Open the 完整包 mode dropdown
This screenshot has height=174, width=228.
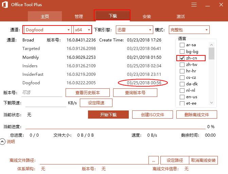pyautogui.click(x=189, y=30)
